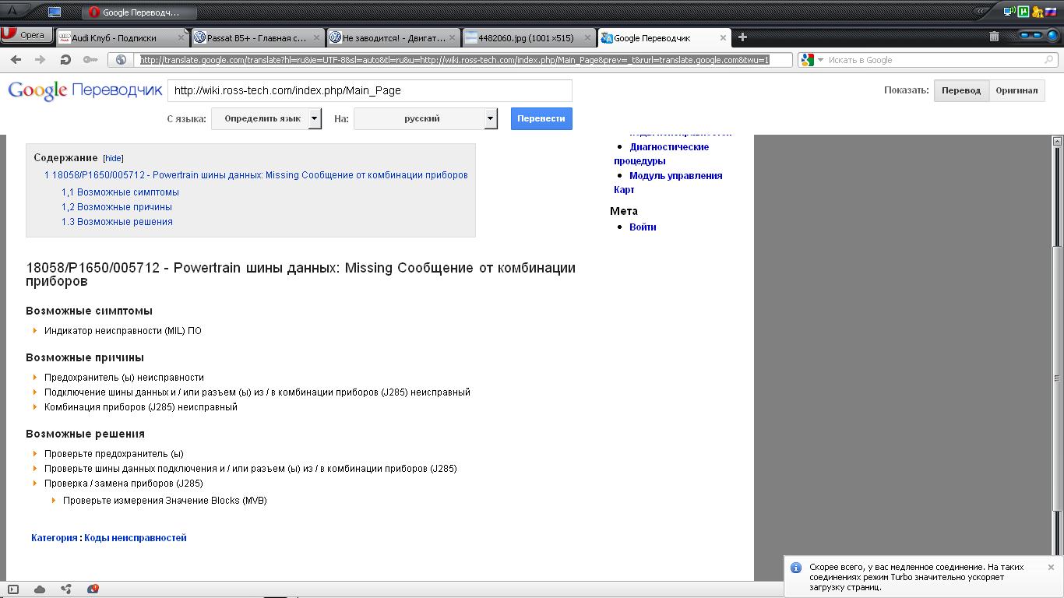The height and width of the screenshot is (598, 1064).
Task: Click the top-left system A logo button
Action: click(13, 11)
